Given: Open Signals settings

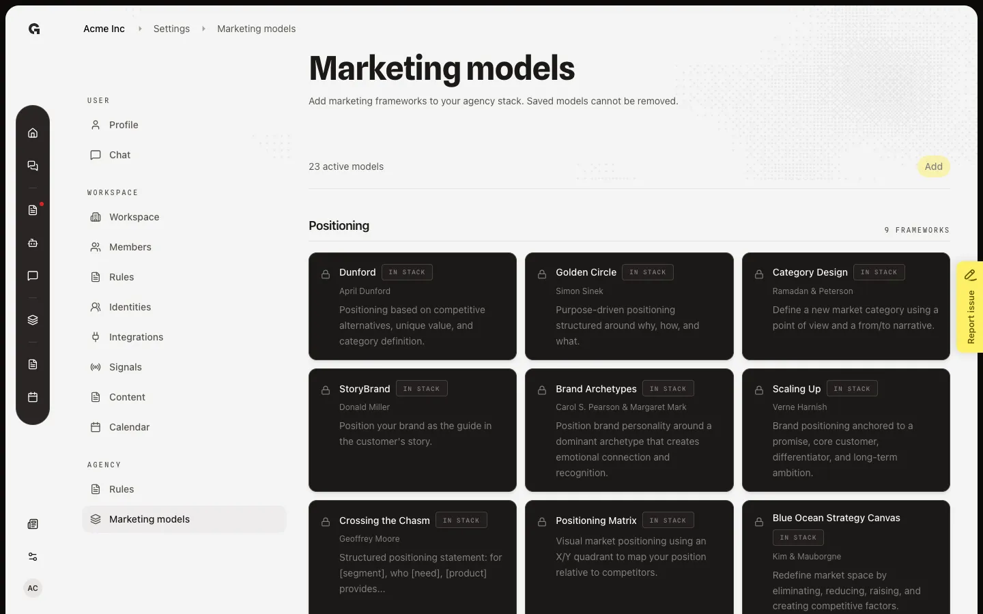Looking at the screenshot, I should [x=184, y=367].
